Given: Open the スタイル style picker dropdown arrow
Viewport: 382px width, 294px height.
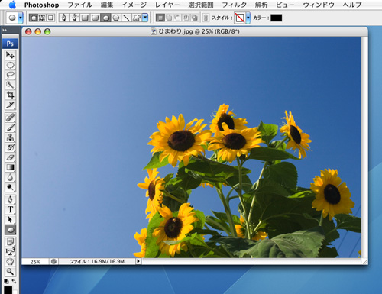Looking at the screenshot, I should pyautogui.click(x=248, y=18).
